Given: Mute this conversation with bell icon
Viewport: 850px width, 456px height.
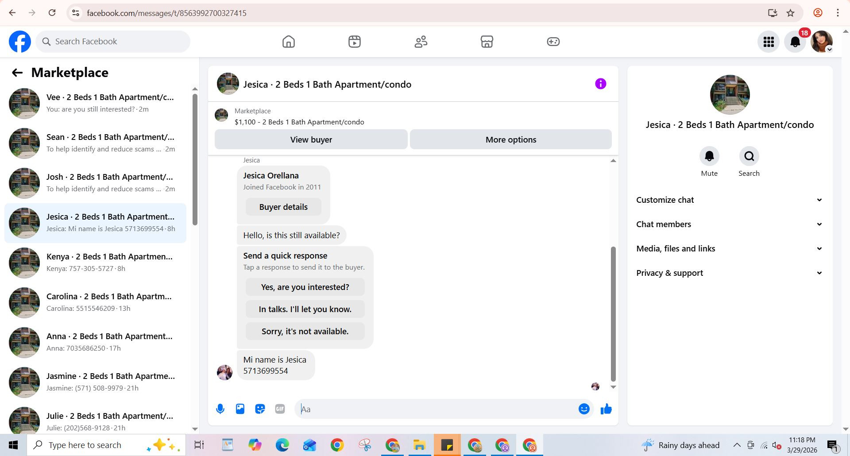Looking at the screenshot, I should click(x=709, y=156).
